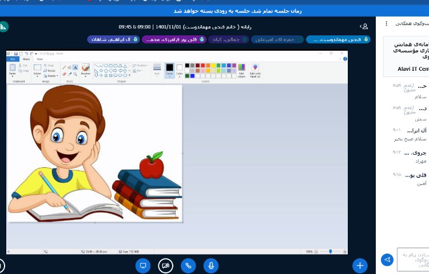Adjust the Paint zoom slider handle
This screenshot has height=274, width=429.
click(x=331, y=251)
